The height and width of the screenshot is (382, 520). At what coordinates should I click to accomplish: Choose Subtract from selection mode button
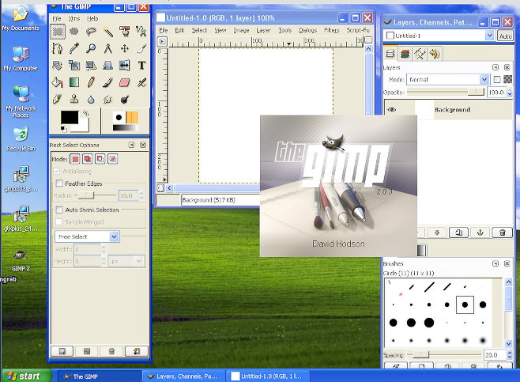pos(100,159)
